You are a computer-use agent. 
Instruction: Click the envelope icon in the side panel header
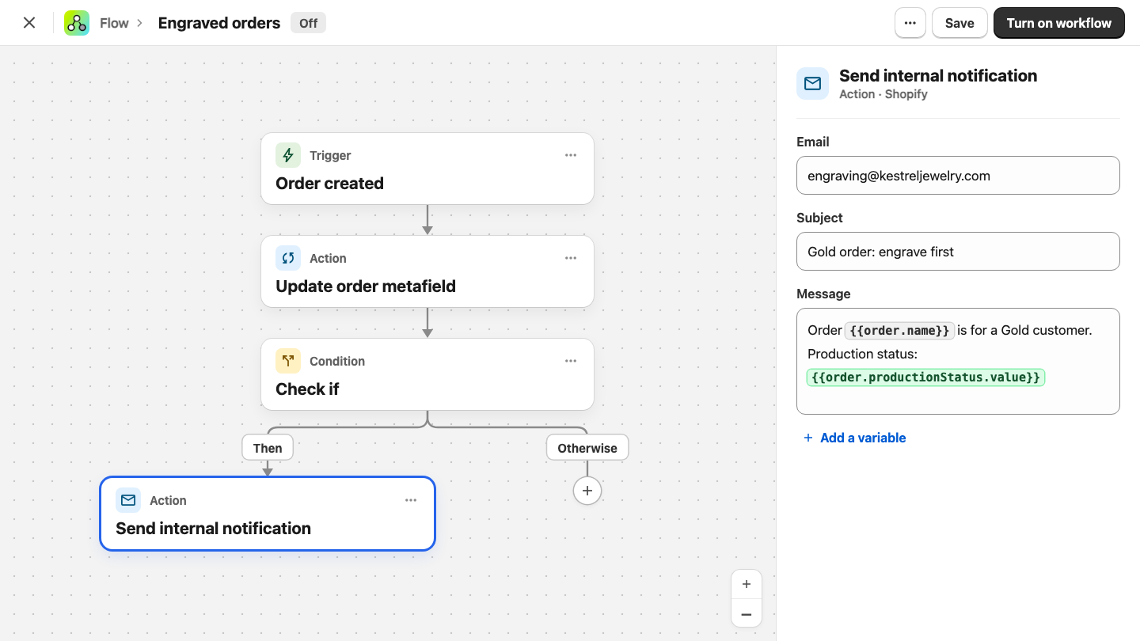[812, 84]
